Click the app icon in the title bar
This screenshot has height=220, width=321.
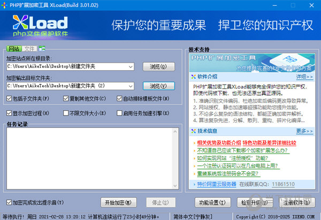tap(4, 5)
